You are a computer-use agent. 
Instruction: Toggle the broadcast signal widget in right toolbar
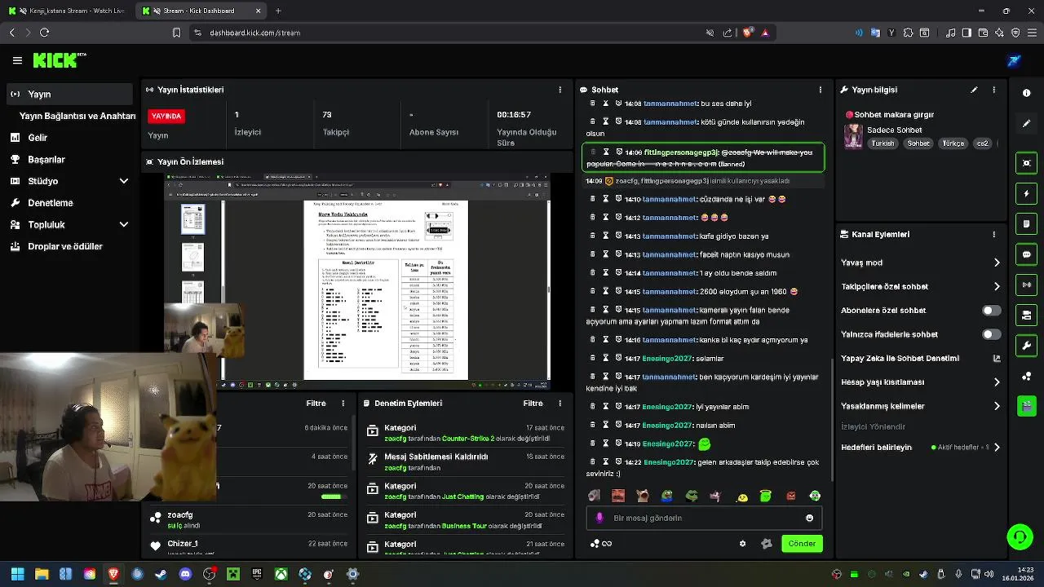point(1027,285)
